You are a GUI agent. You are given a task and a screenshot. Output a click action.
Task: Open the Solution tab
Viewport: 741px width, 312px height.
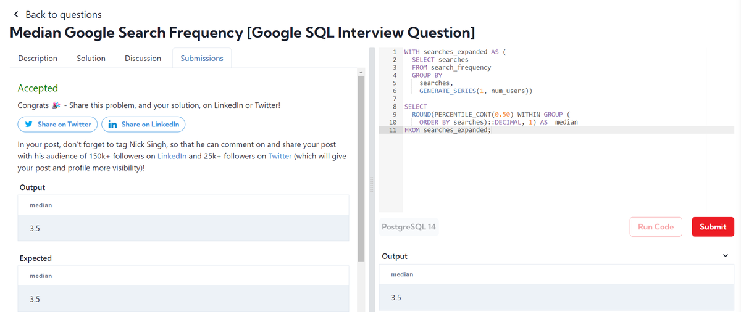tap(91, 59)
